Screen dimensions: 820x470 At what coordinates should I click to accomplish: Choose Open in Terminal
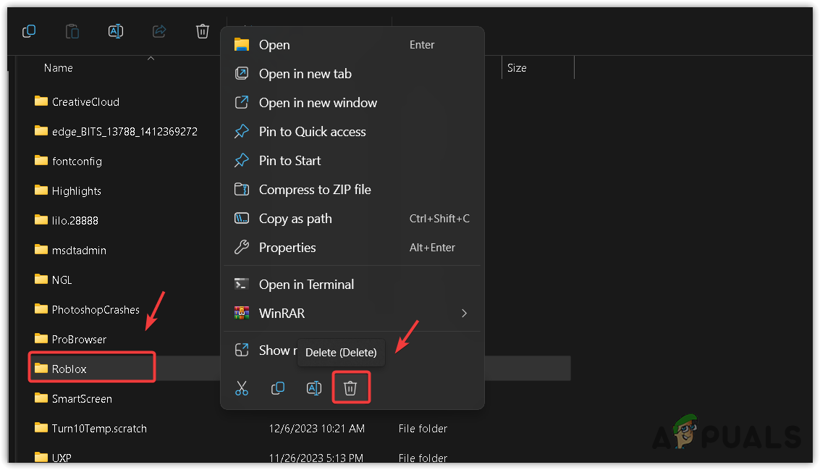point(306,285)
